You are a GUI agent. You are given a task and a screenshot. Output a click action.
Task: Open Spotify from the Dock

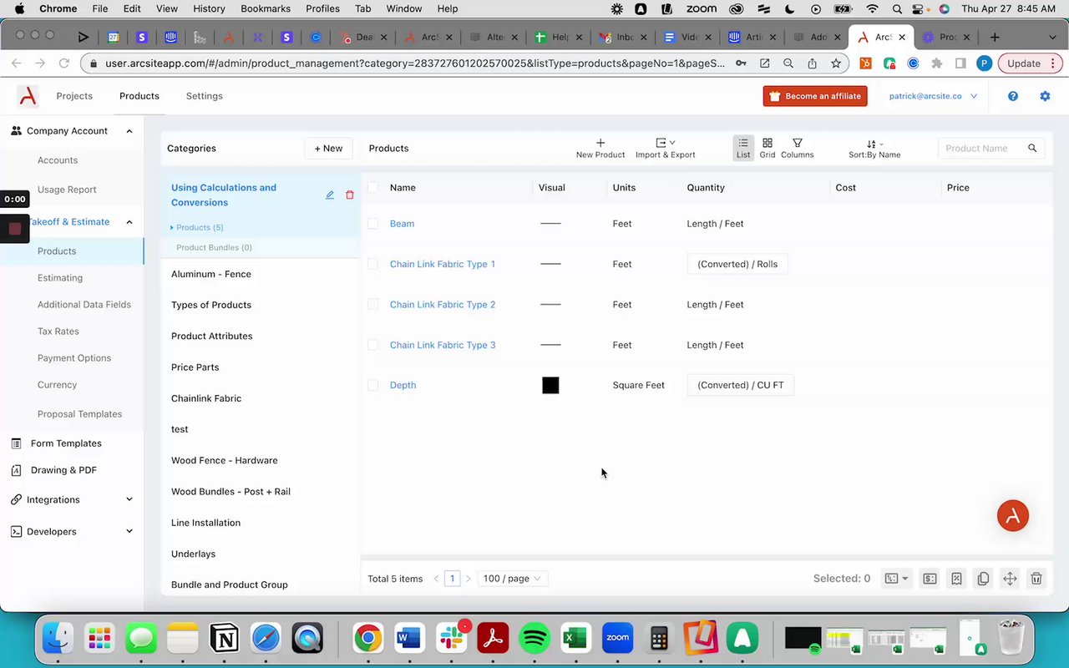534,639
